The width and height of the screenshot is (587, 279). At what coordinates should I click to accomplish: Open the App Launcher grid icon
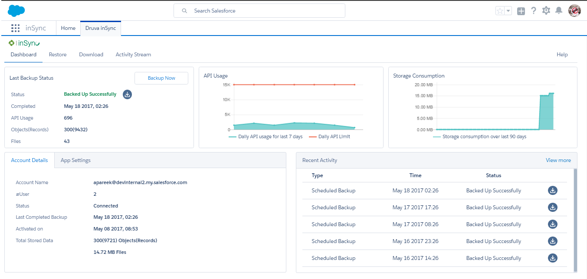coord(16,28)
